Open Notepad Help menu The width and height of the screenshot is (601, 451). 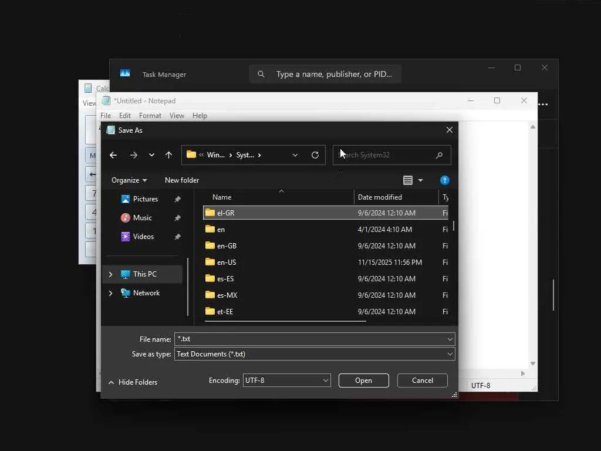(200, 116)
